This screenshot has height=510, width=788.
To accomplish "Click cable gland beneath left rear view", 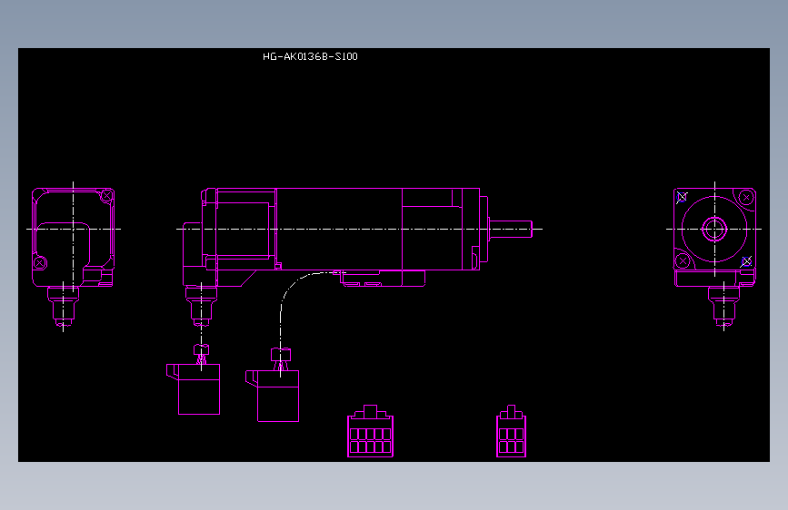I will pyautogui.click(x=64, y=307).
